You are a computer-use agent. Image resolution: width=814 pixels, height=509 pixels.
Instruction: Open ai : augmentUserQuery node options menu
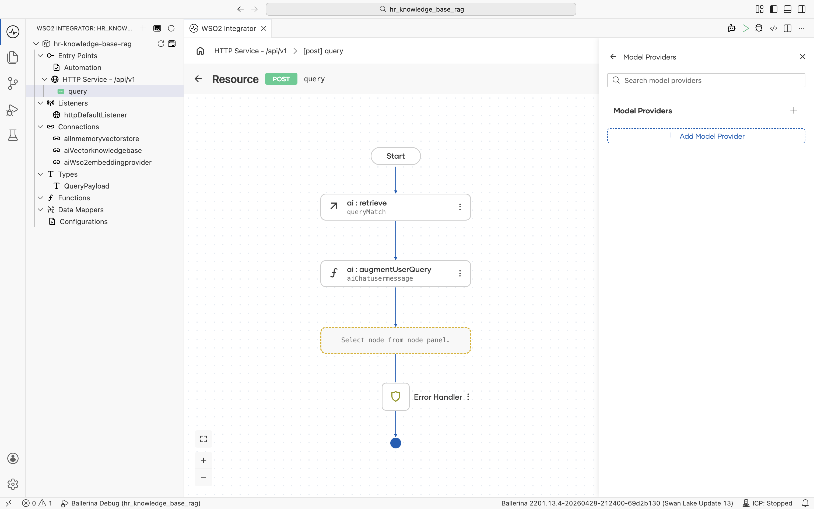pyautogui.click(x=460, y=273)
